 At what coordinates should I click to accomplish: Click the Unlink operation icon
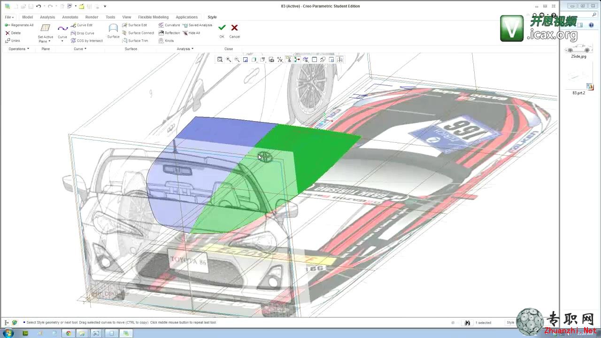coord(8,40)
